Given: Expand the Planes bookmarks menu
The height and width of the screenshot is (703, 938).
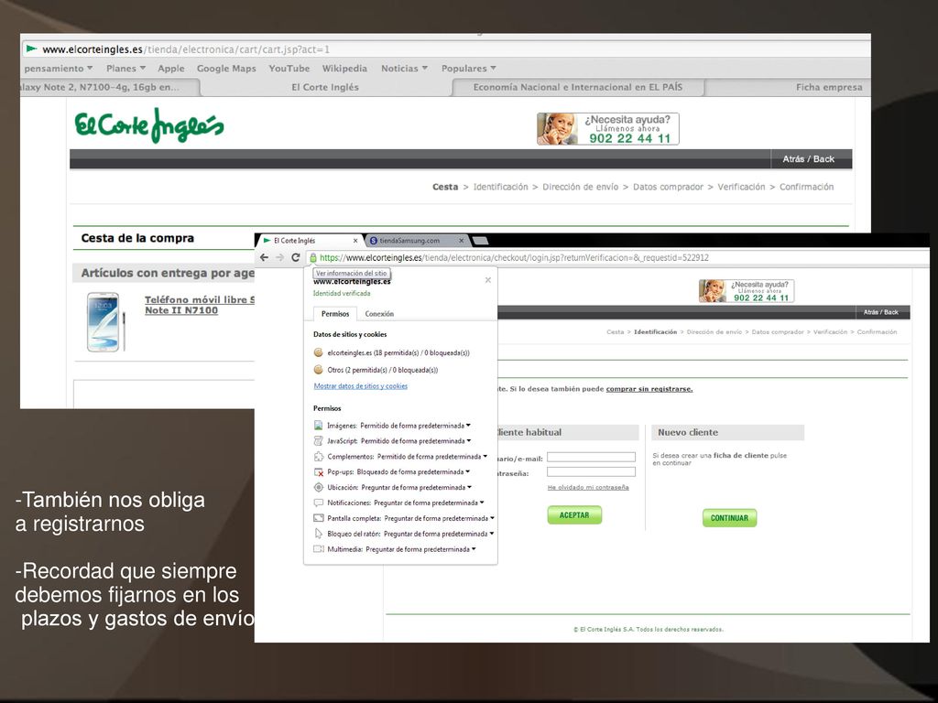Looking at the screenshot, I should coord(125,68).
